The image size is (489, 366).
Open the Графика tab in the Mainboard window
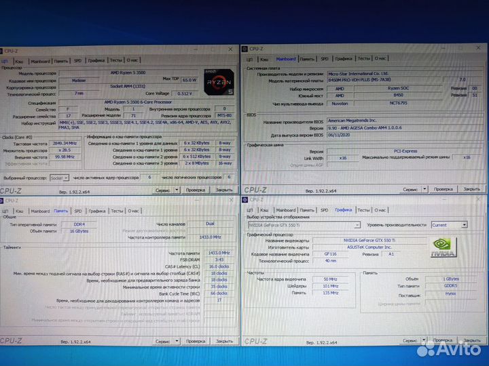[344, 58]
